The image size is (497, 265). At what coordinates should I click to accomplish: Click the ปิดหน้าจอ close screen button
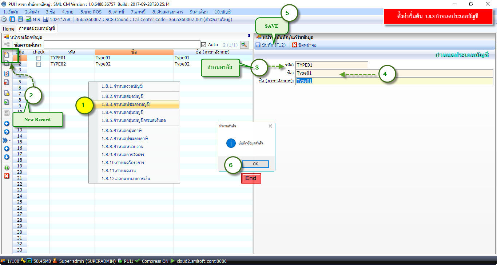point(304,45)
